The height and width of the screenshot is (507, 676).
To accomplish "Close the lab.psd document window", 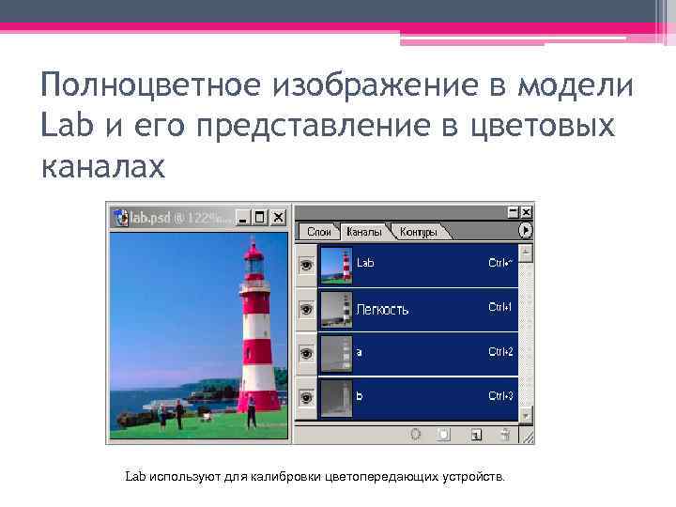I will click(x=279, y=217).
